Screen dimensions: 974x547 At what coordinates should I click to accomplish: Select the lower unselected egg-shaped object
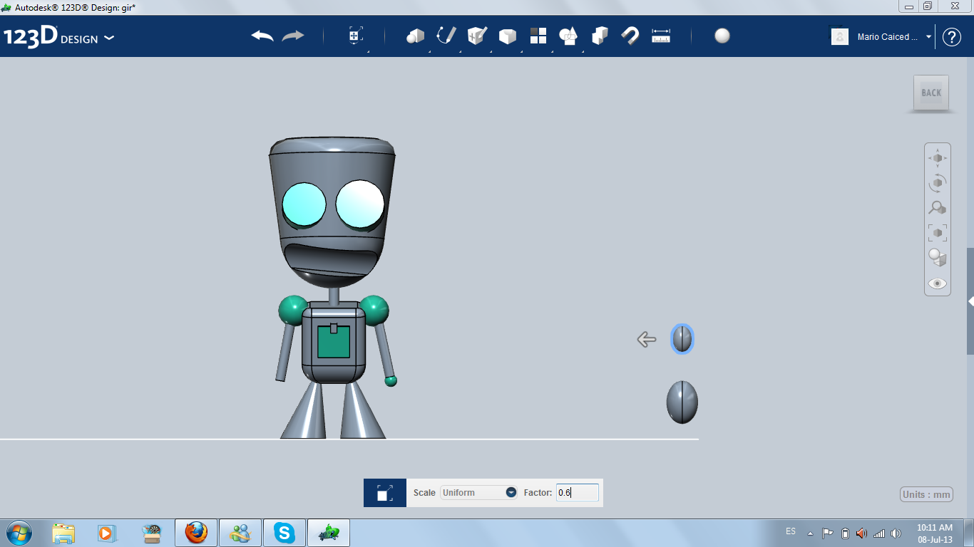coord(682,402)
